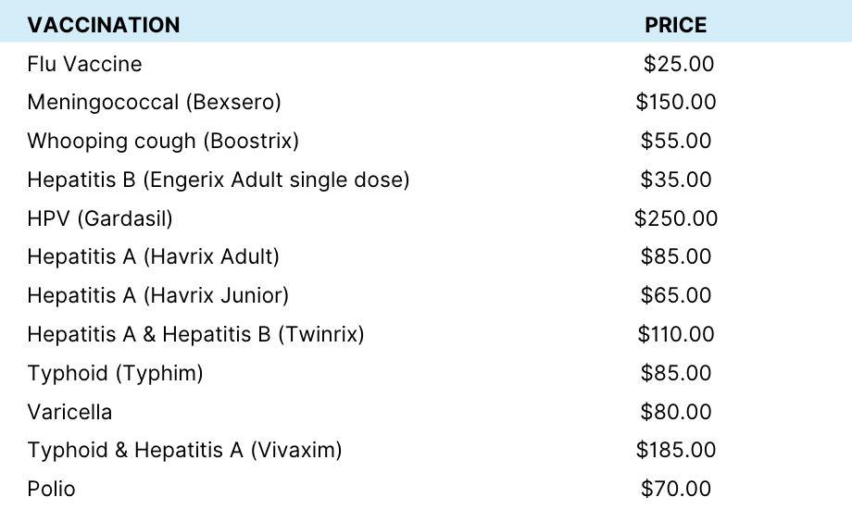Click the $185.00 Vivaxim price
The width and height of the screenshot is (852, 522).
click(x=676, y=450)
